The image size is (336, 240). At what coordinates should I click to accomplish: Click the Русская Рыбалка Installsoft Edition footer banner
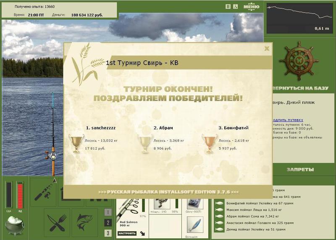pos(168,192)
